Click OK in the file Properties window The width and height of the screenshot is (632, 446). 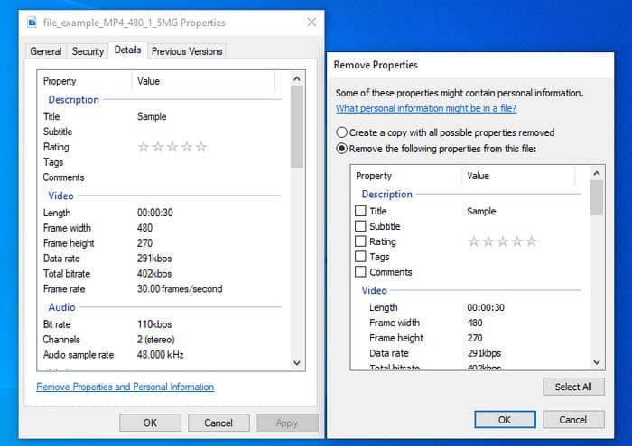(x=150, y=423)
